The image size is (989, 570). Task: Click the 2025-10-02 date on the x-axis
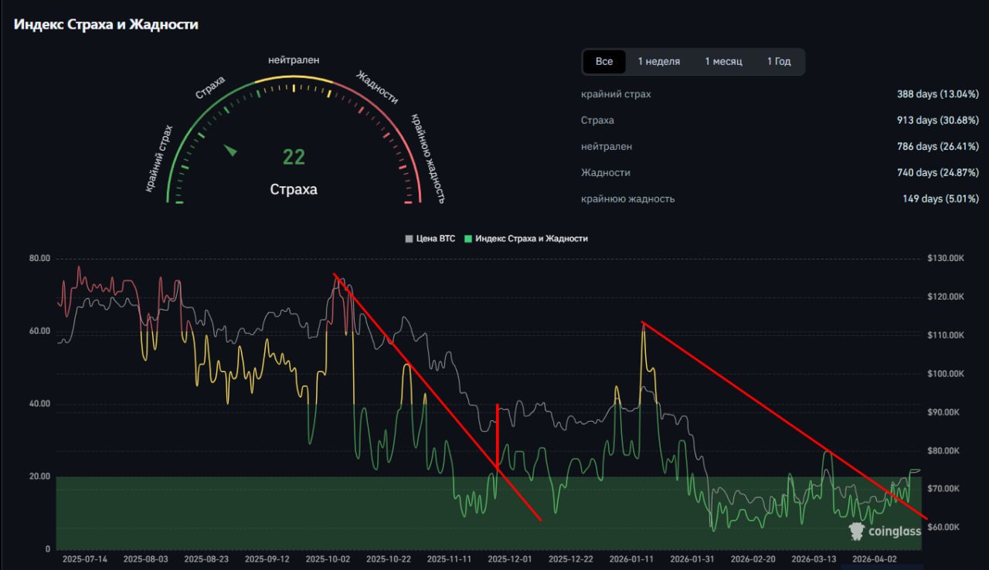(x=328, y=558)
